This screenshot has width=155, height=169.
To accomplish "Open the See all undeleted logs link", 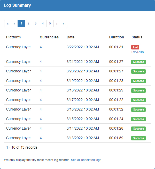I will coord(86,160).
